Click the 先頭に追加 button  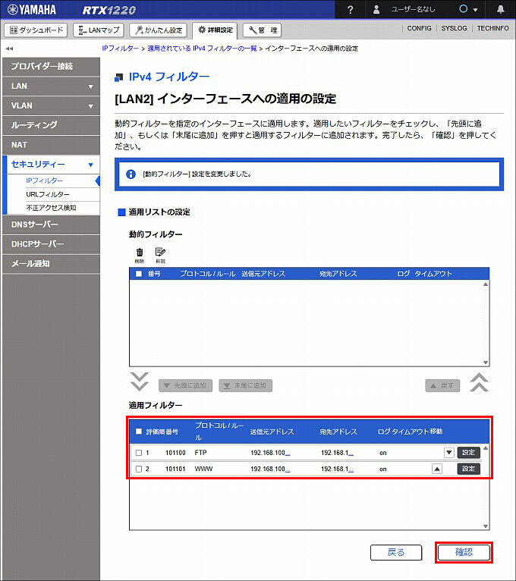coord(185,386)
